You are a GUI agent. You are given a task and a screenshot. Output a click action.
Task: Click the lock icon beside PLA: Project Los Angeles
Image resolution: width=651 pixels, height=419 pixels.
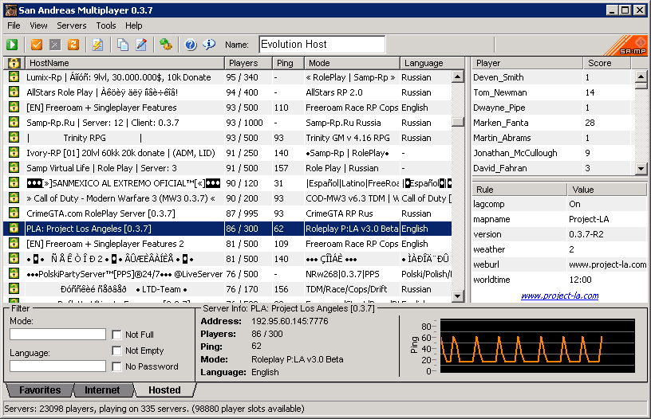[14, 229]
